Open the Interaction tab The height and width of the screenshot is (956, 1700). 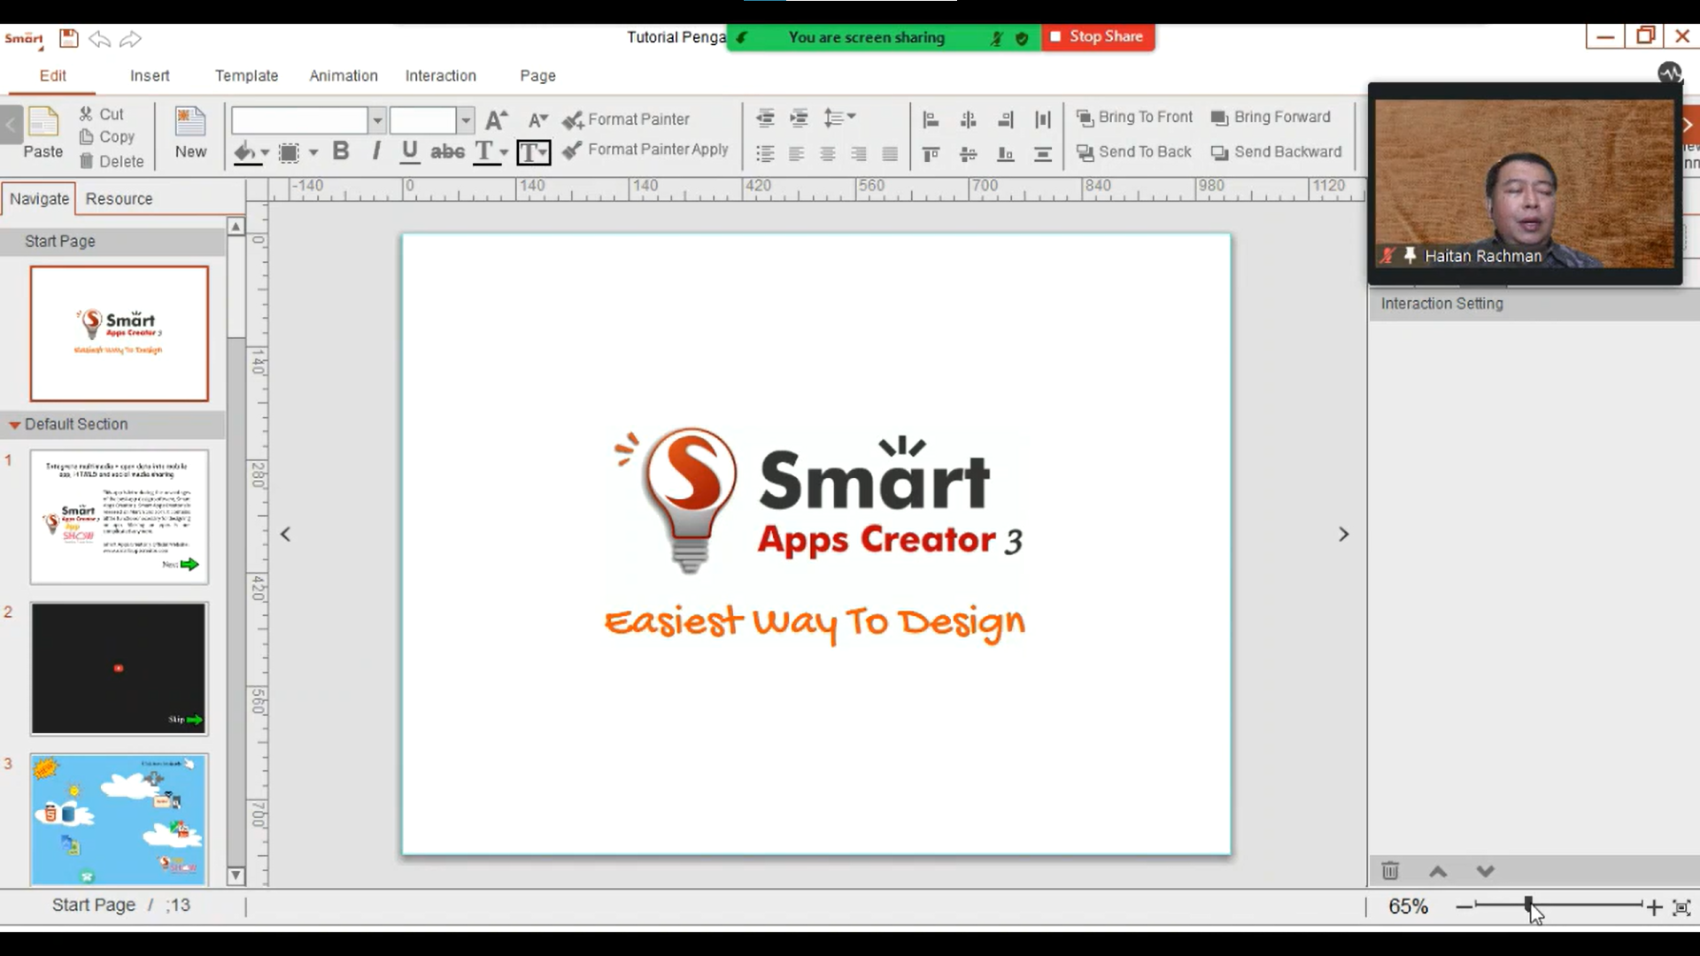tap(441, 76)
